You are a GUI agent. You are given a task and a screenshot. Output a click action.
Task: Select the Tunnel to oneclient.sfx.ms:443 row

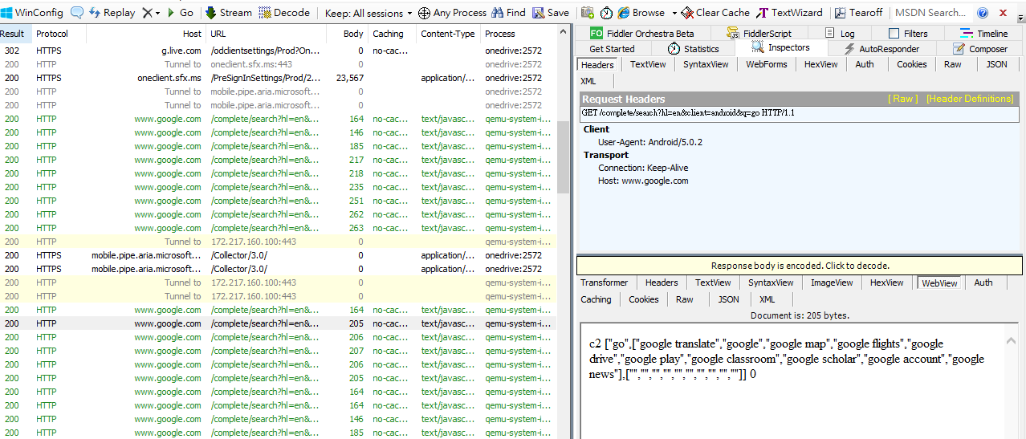click(277, 64)
